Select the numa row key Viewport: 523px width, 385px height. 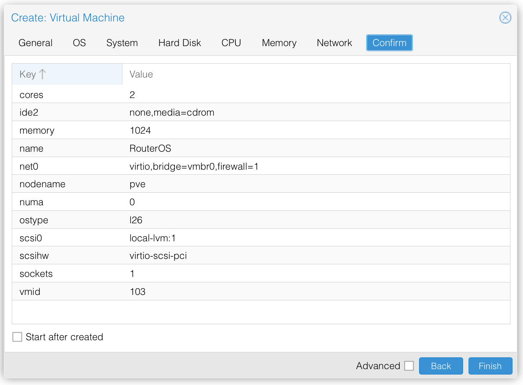pos(31,202)
